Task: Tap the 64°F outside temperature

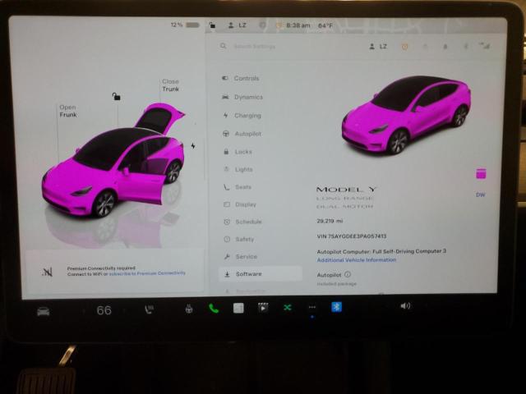Action: [x=325, y=25]
